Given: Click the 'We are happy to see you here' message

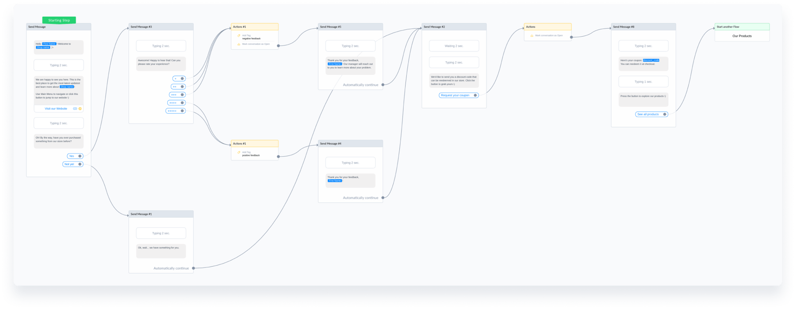Looking at the screenshot, I should [x=58, y=90].
